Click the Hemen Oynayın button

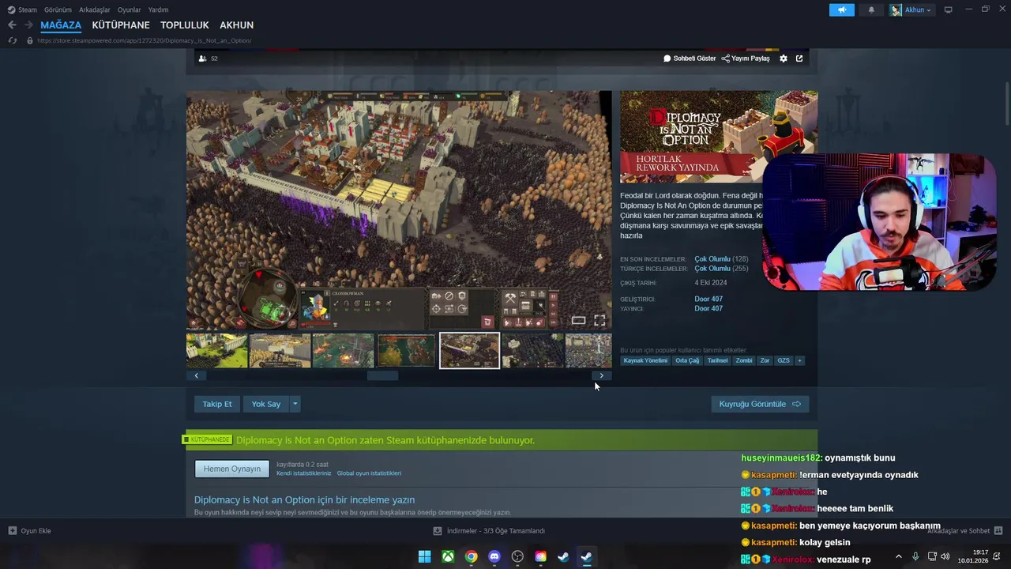[232, 469]
